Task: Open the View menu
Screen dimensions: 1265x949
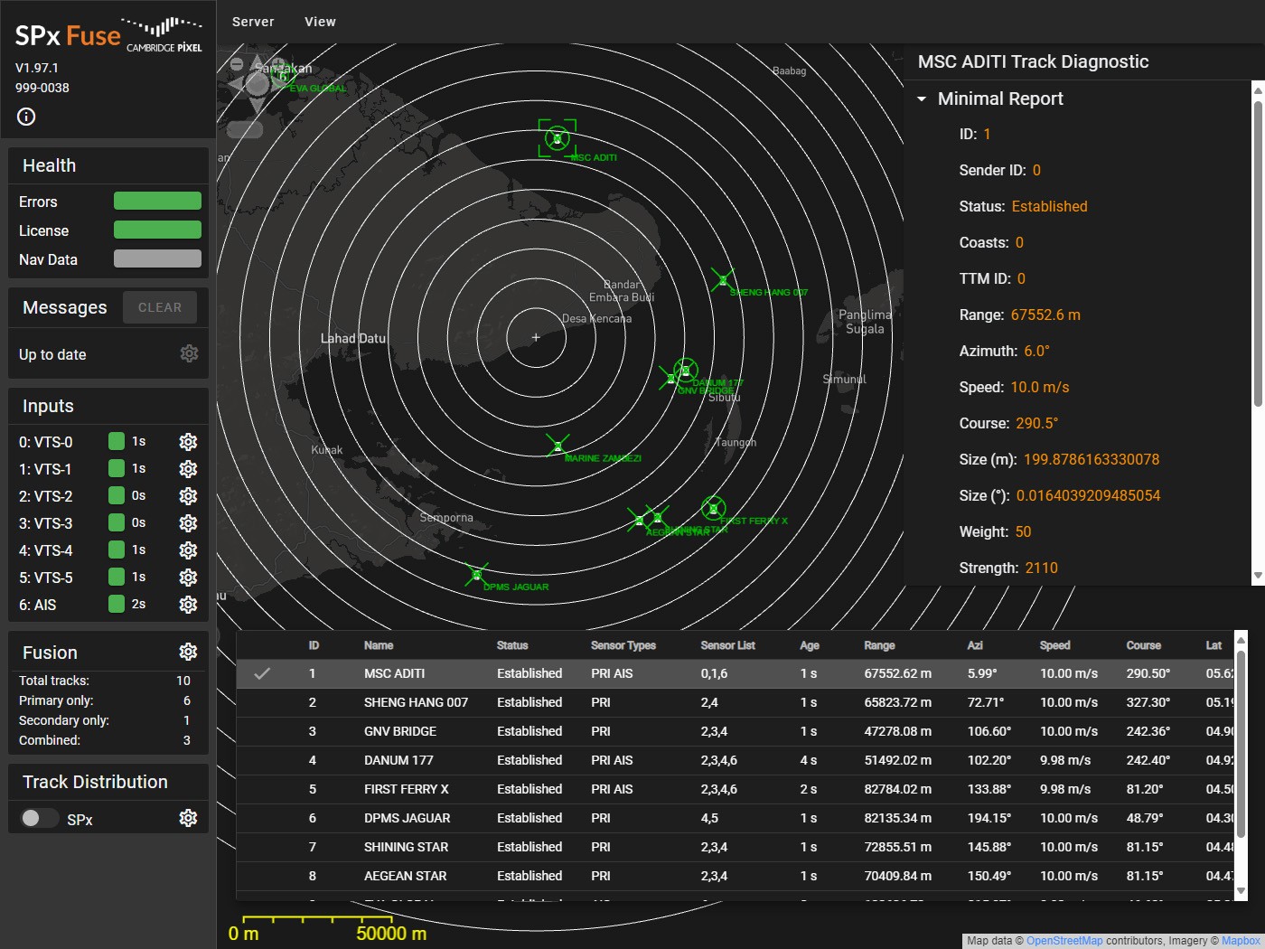Action: click(320, 22)
